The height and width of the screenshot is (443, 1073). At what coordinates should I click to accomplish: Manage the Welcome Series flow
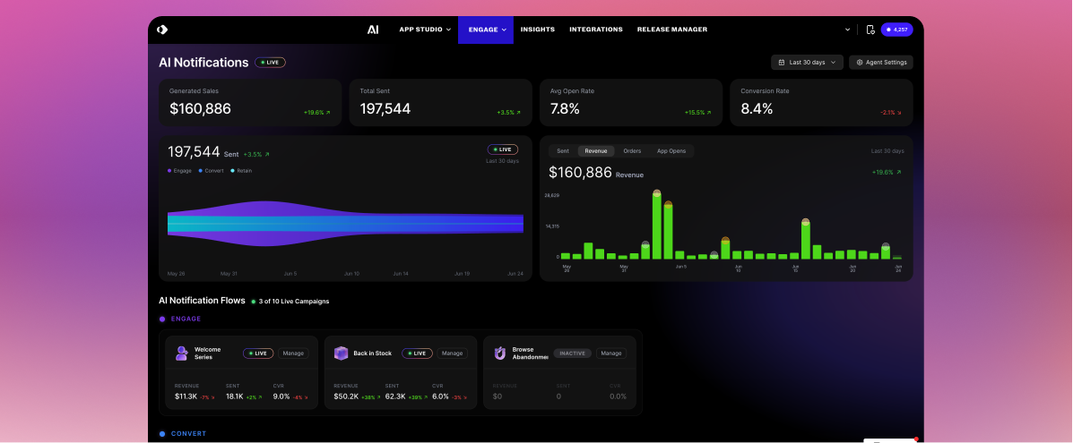[293, 354]
